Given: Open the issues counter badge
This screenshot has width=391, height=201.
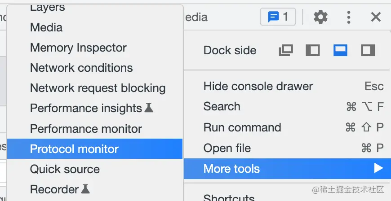Looking at the screenshot, I should pyautogui.click(x=278, y=17).
